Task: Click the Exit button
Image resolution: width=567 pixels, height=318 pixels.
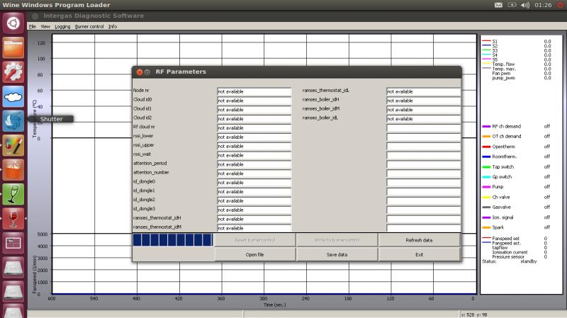Action: [419, 254]
